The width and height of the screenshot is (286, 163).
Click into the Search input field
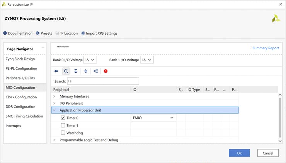(103, 81)
